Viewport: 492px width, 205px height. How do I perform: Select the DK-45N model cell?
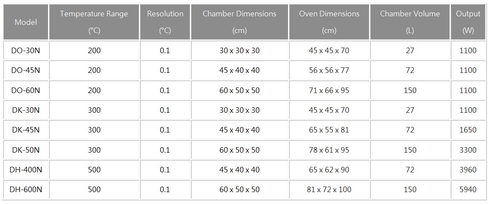tap(26, 130)
